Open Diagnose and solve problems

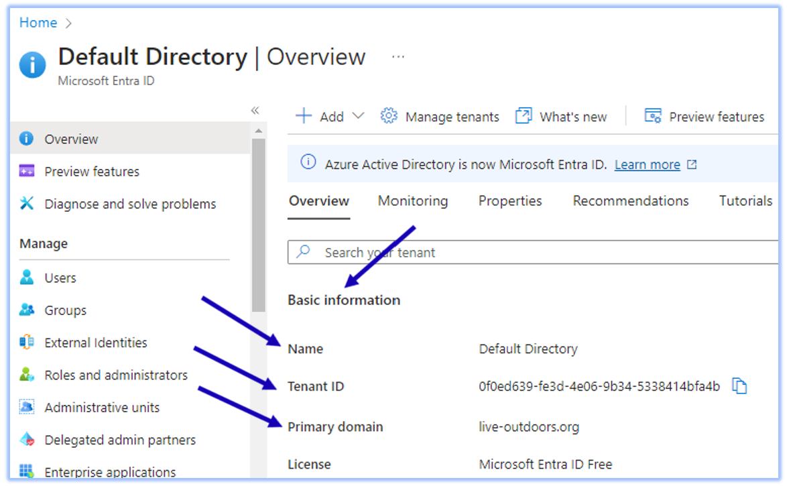click(130, 204)
